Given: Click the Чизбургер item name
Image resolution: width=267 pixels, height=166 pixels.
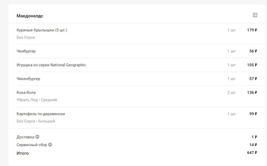Looking at the screenshot, I should [26, 51].
